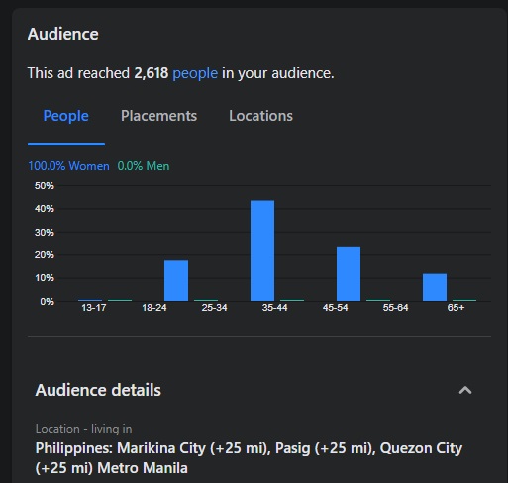The width and height of the screenshot is (508, 483).
Task: Select the People tab
Action: (x=66, y=116)
